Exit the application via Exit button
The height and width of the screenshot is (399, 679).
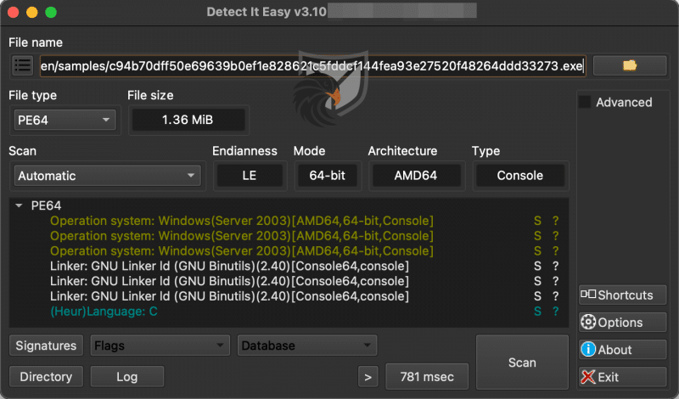(622, 377)
